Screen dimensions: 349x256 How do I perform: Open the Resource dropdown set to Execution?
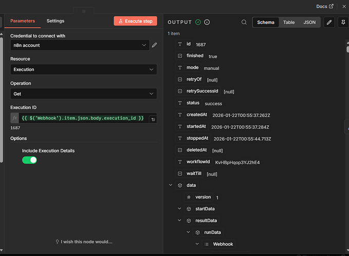83,69
